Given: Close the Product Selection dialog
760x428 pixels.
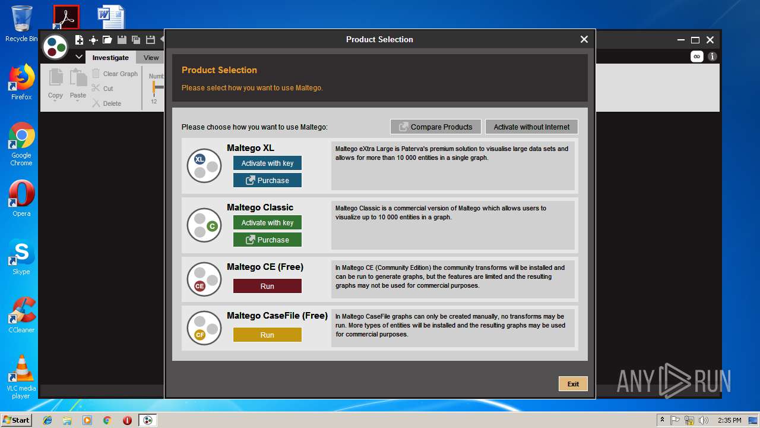Looking at the screenshot, I should [x=584, y=39].
